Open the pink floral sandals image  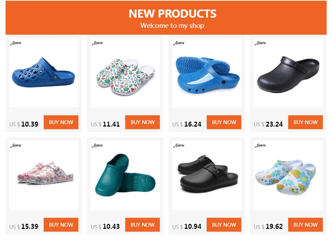coord(44,175)
